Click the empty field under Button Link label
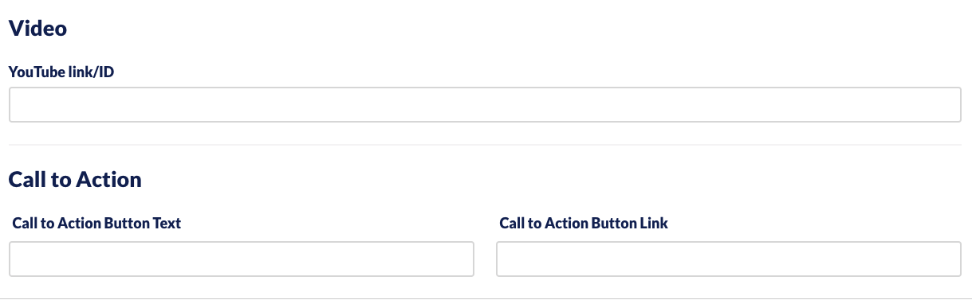The image size is (972, 300). 729,259
